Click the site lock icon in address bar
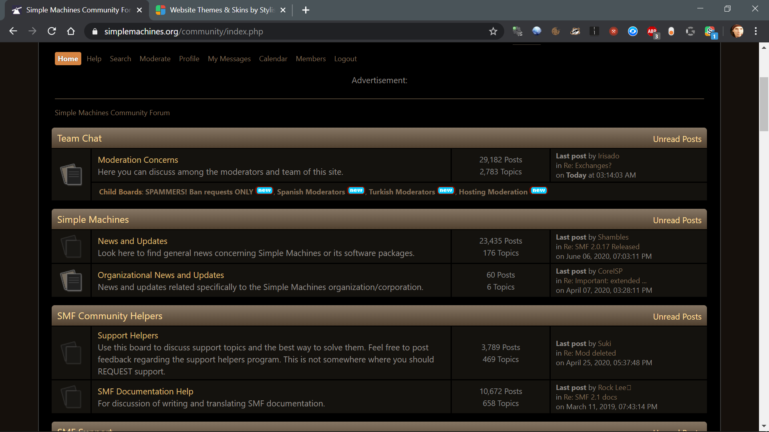Screen dimensions: 769x432 pyautogui.click(x=95, y=32)
